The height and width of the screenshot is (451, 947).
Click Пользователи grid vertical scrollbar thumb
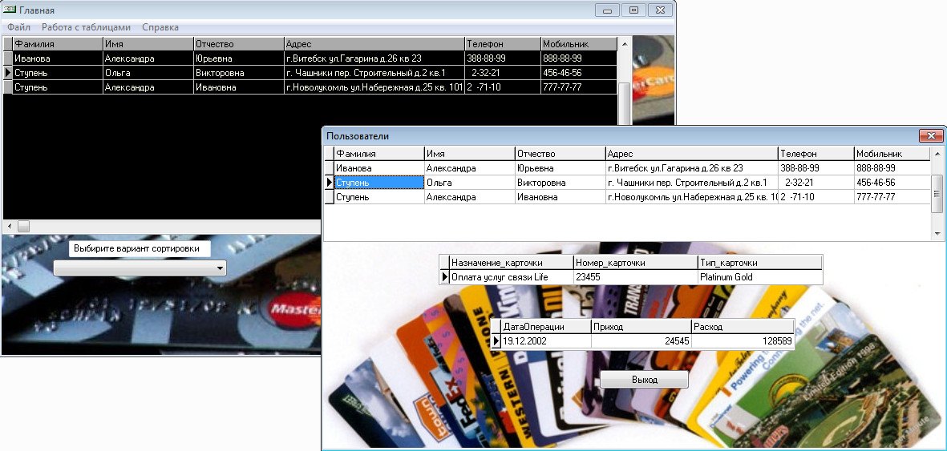937,194
